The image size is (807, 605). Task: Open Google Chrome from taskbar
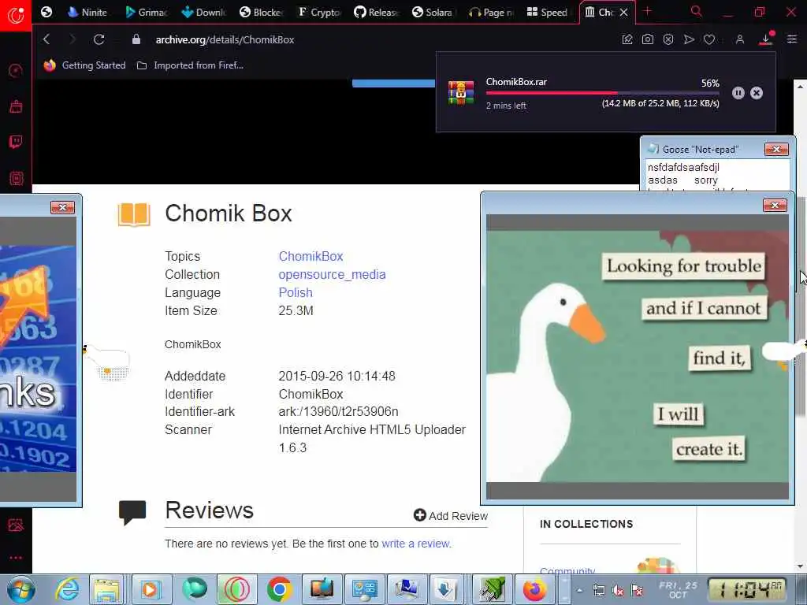tap(280, 589)
